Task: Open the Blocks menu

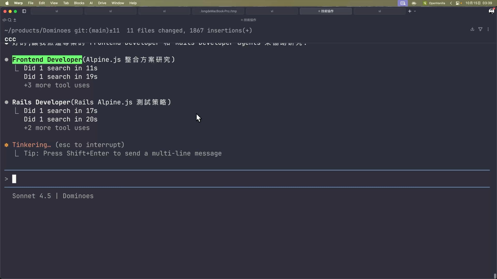Action: [x=79, y=3]
